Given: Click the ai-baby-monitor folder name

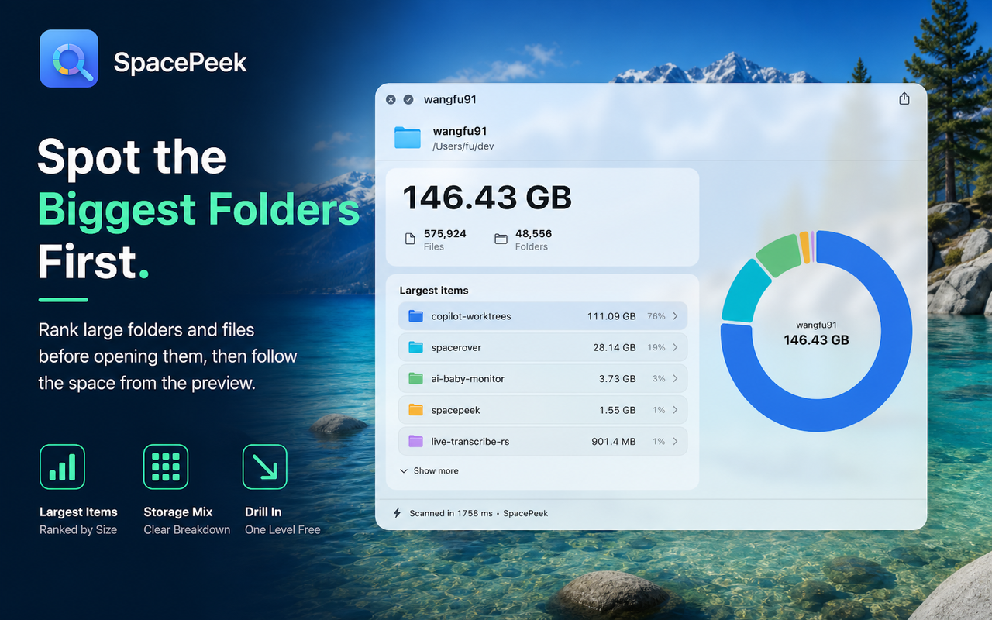Looking at the screenshot, I should (468, 378).
